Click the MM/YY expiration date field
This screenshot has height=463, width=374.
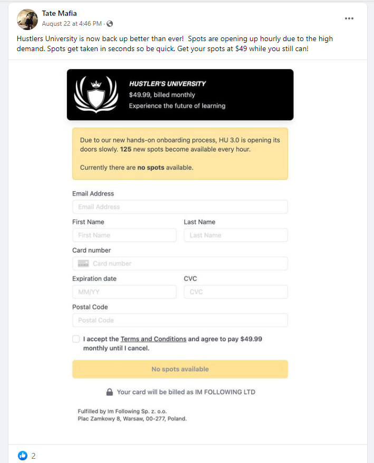[124, 292]
